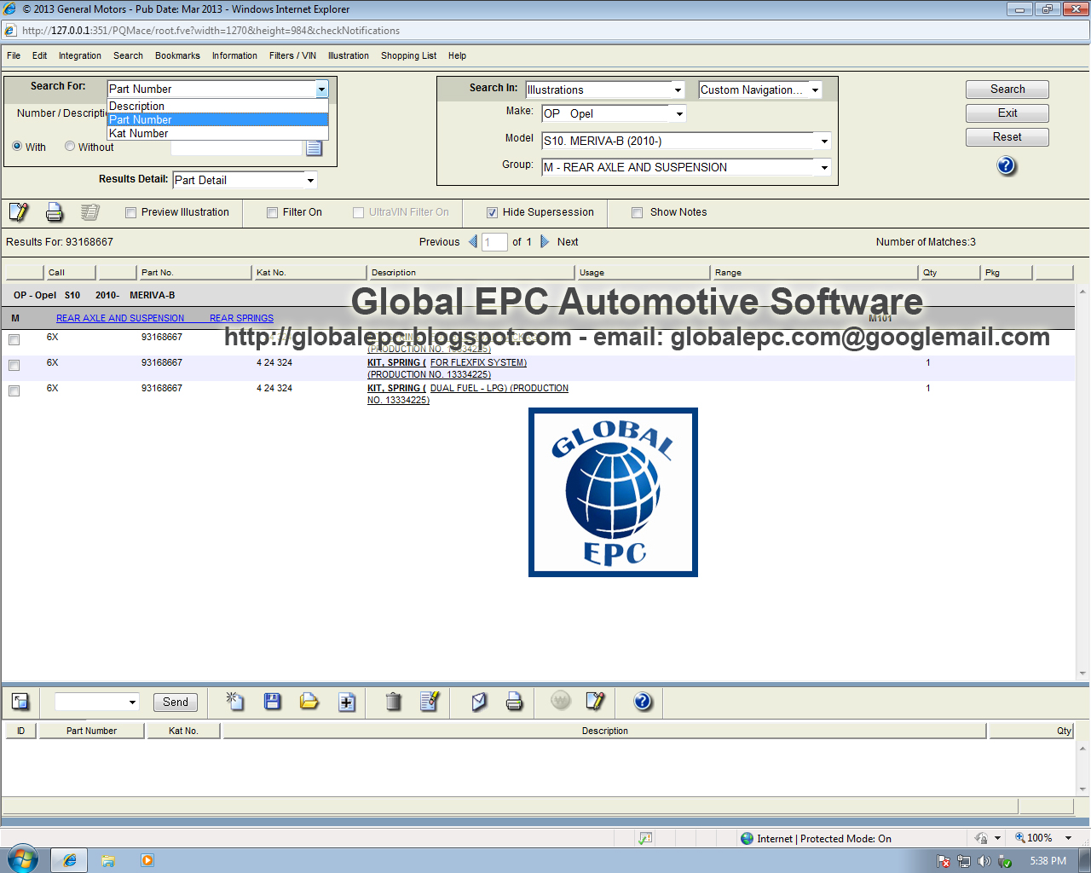Click the greyed-out price icon in shopping list

[560, 701]
